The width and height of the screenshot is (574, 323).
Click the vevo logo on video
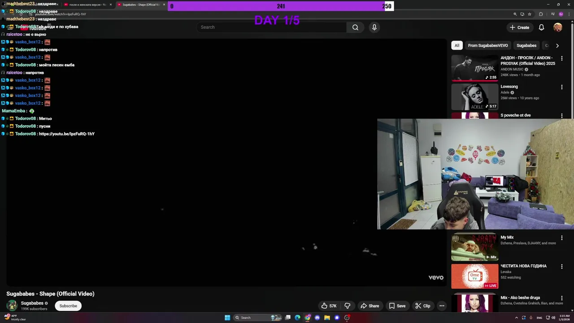(x=436, y=278)
